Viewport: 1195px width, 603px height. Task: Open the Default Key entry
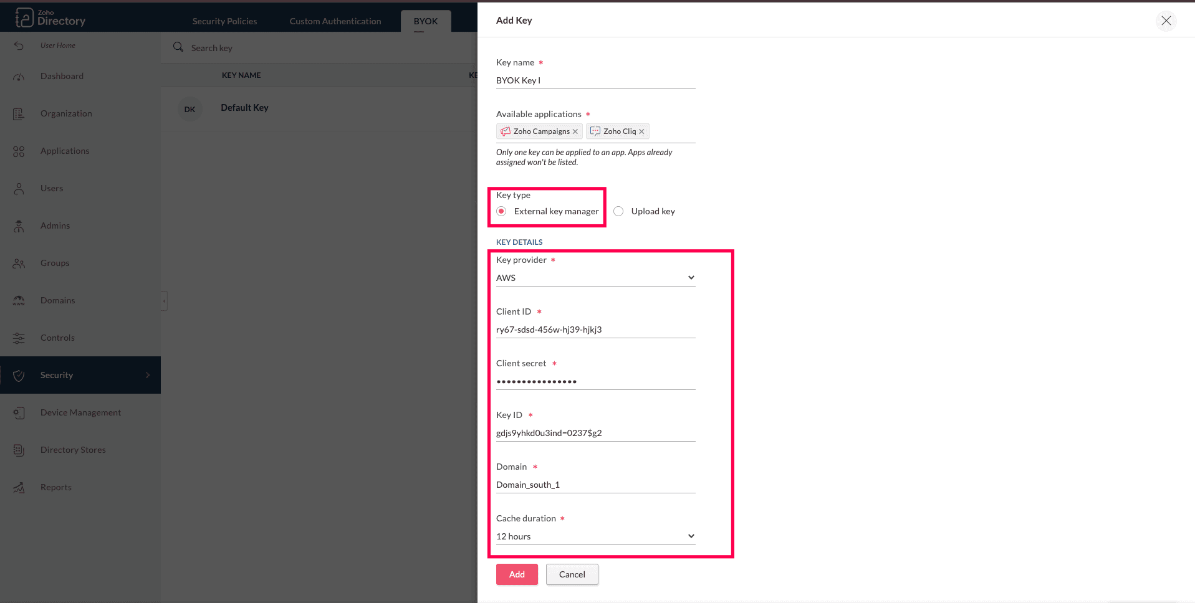click(244, 108)
